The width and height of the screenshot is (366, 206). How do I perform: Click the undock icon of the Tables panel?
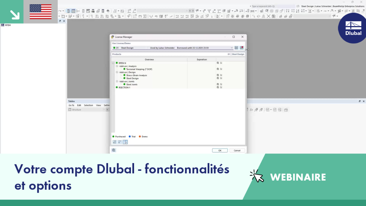360,101
